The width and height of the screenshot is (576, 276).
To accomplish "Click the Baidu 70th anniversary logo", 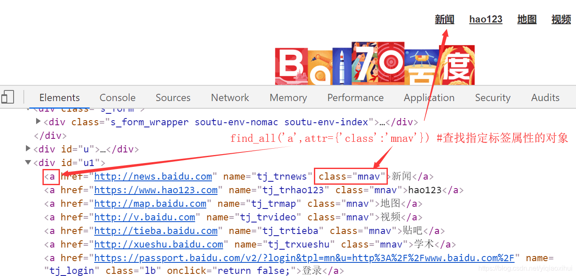I will [375, 63].
